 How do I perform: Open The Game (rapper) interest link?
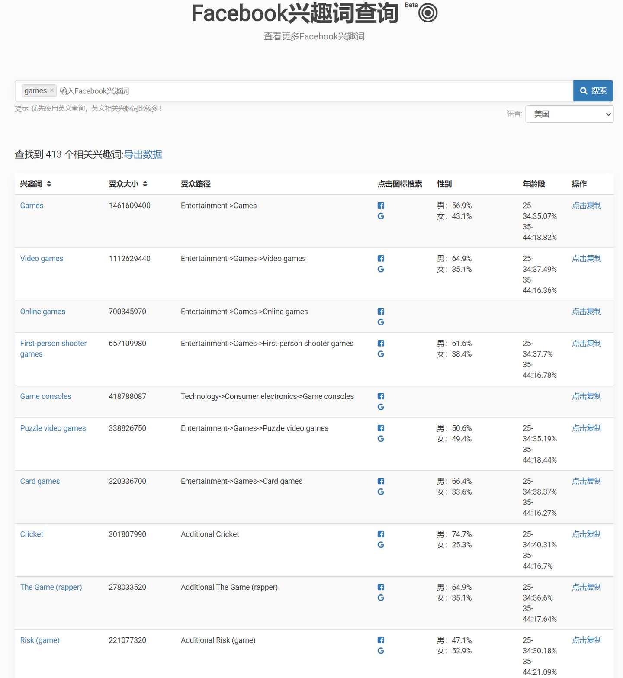tap(51, 587)
